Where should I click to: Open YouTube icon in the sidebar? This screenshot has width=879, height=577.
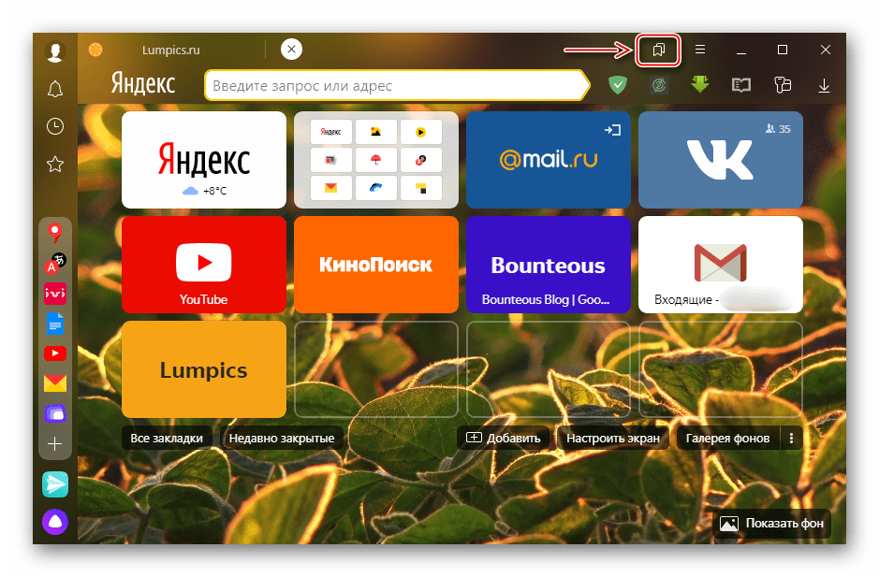point(55,353)
